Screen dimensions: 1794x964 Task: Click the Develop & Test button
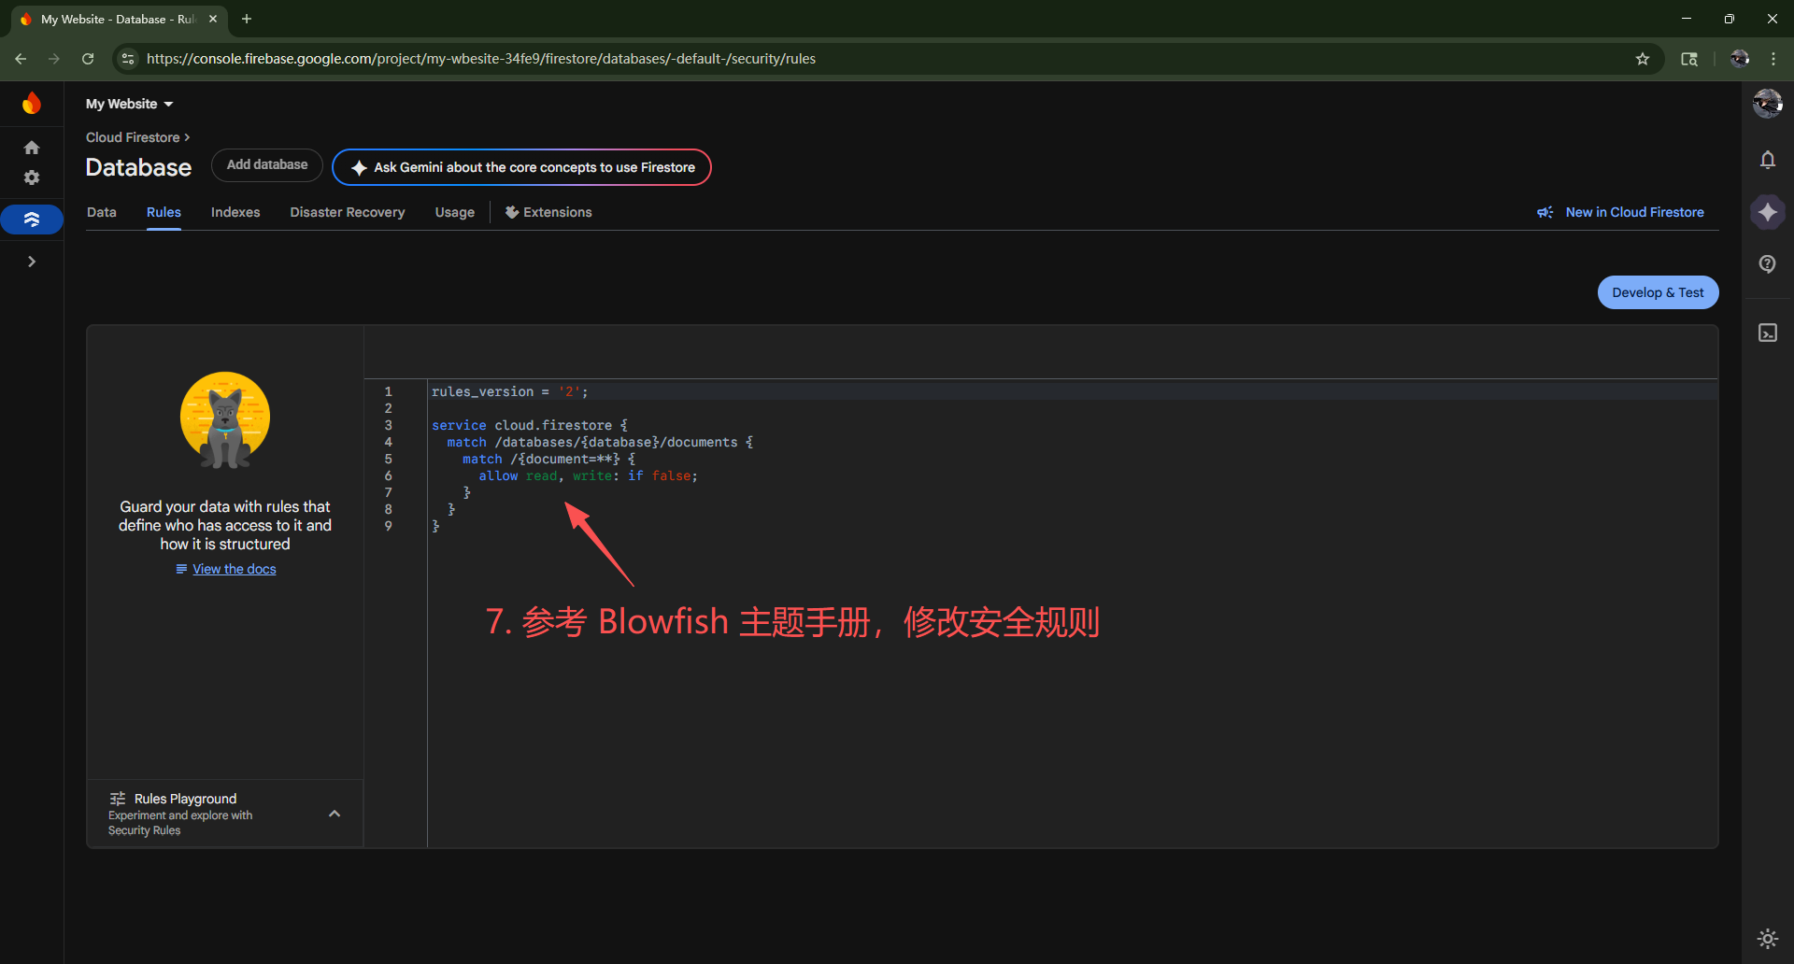click(1657, 292)
